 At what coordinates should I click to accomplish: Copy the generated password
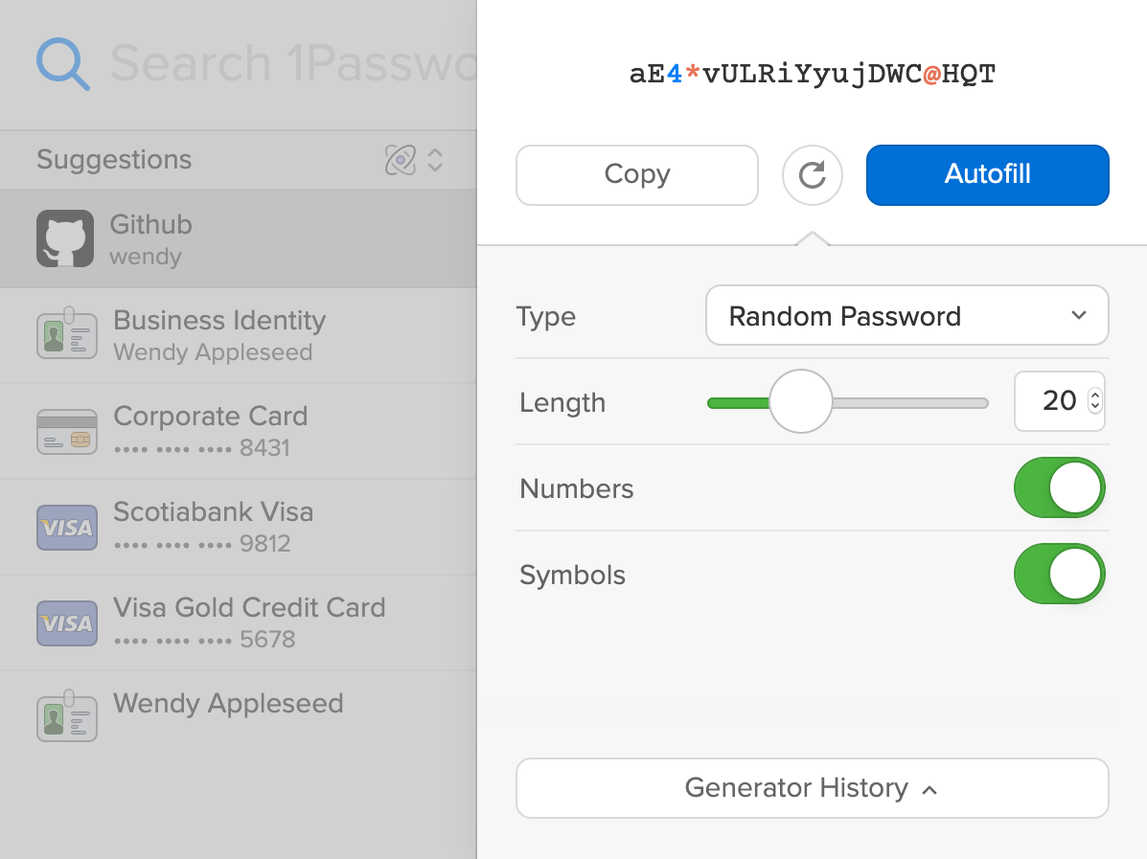pyautogui.click(x=636, y=175)
